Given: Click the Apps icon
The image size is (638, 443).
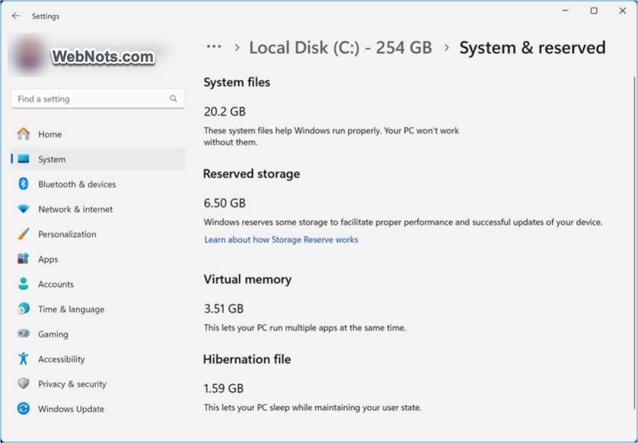Looking at the screenshot, I should coord(23,258).
